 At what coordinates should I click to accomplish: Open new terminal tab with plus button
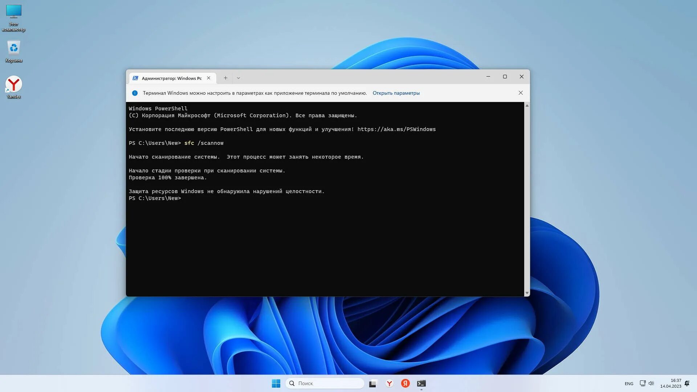225,78
